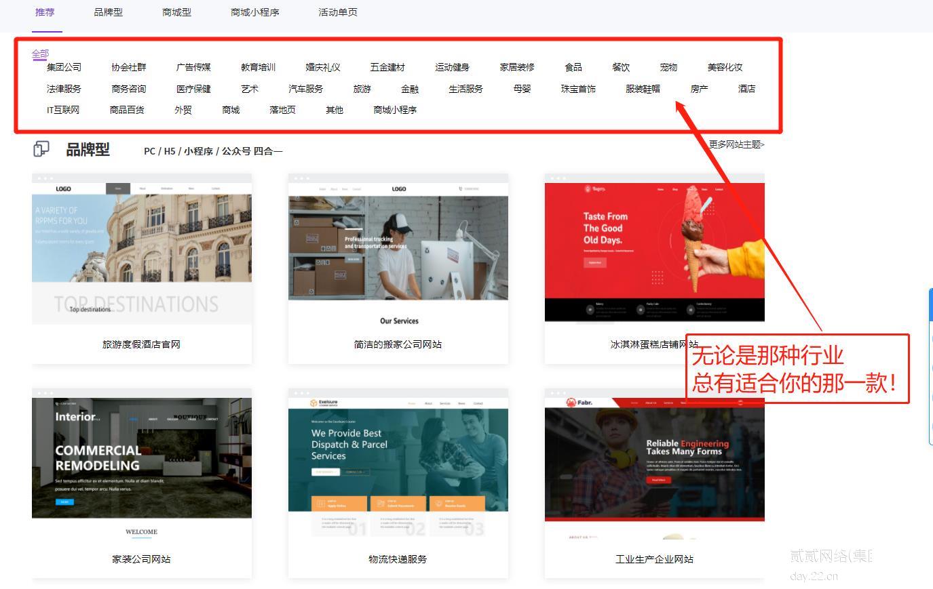Viewport: 933px width, 589px height.
Task: Switch to the 品牌型 tab
Action: coord(108,12)
